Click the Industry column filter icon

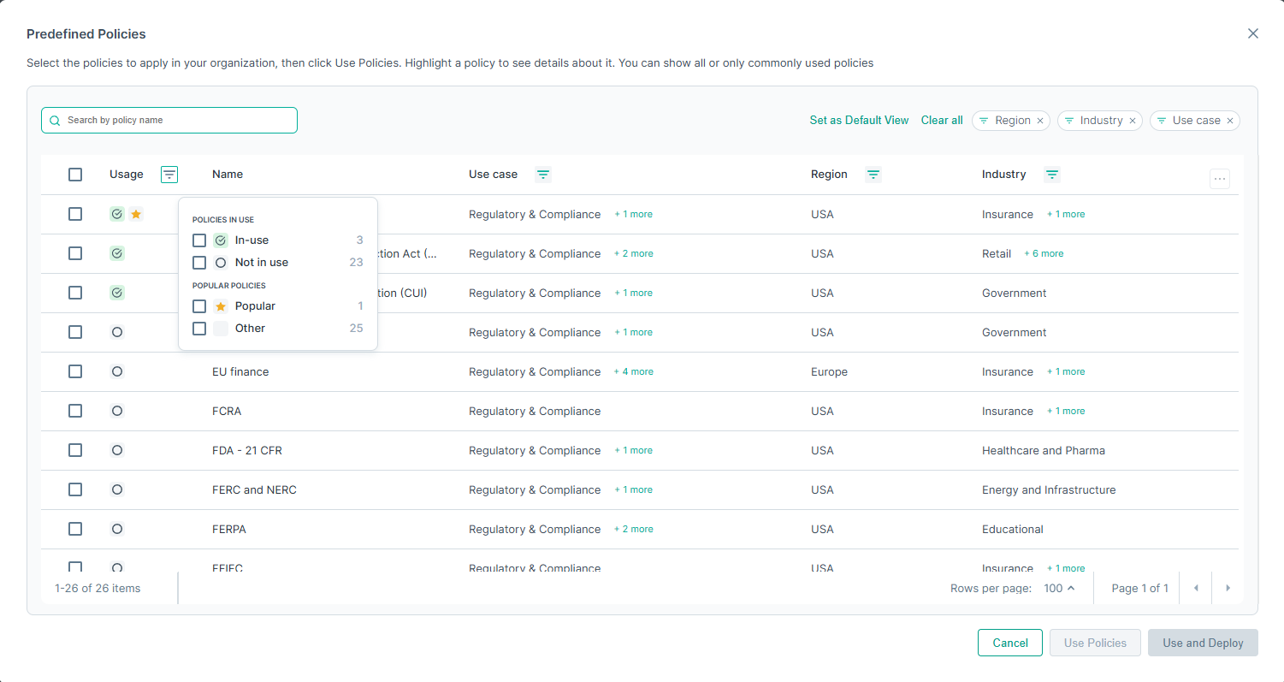(x=1052, y=175)
